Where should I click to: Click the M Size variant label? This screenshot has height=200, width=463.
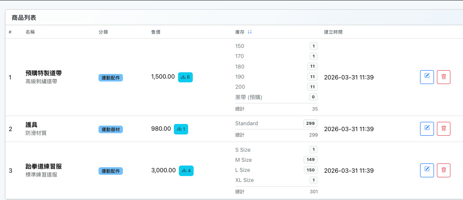coord(244,160)
